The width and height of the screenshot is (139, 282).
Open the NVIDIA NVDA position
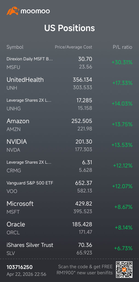[x=69, y=146]
